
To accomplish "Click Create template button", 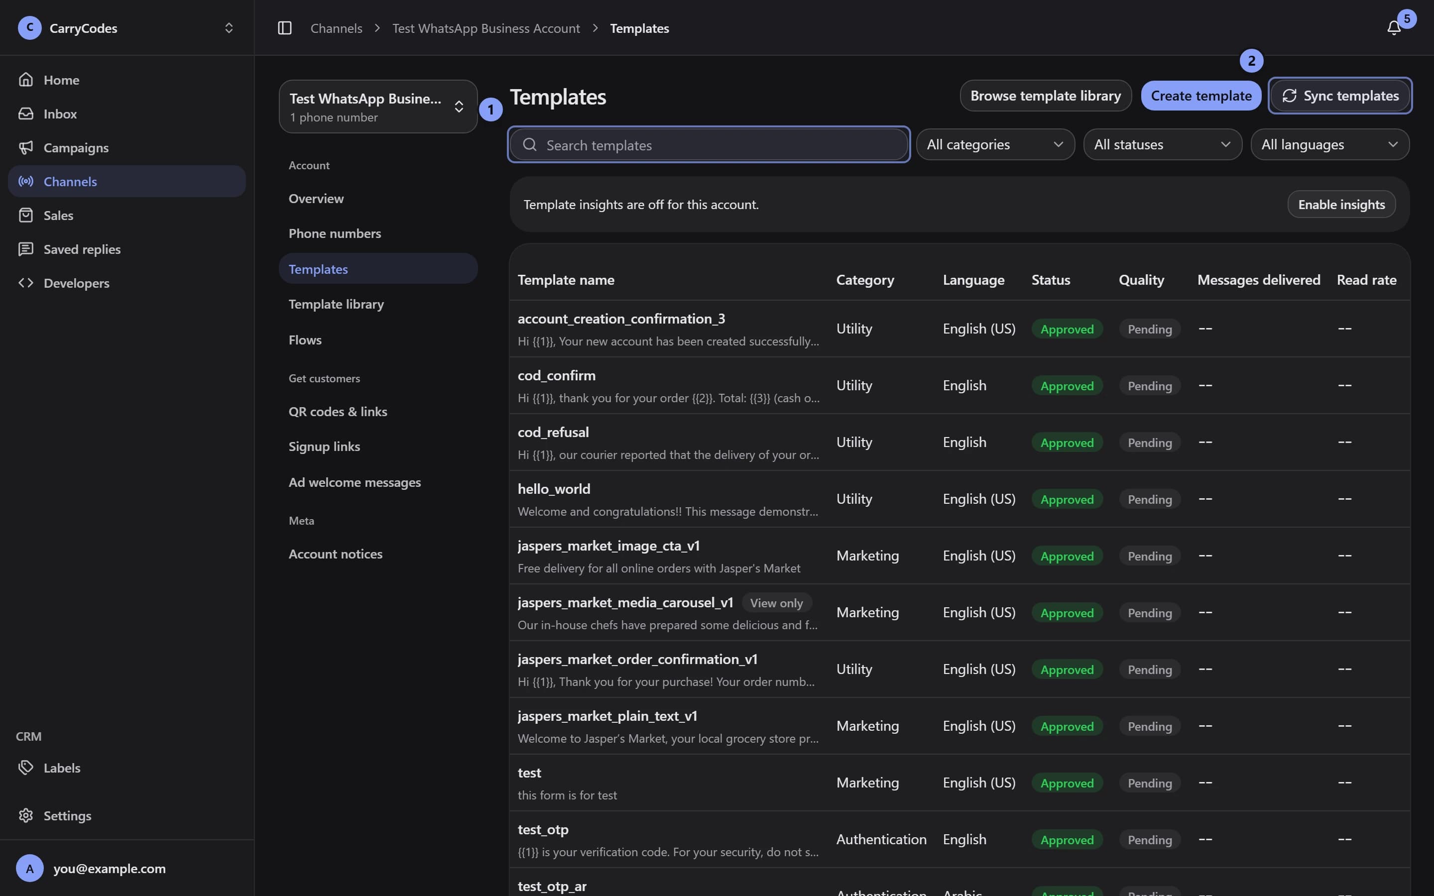I will click(1201, 96).
